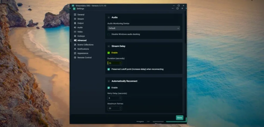Open Audio Monitoring Device dropdown
Screen dimensions: 264x127
(144, 28)
